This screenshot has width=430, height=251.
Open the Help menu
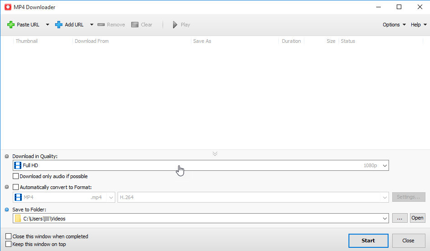(419, 25)
